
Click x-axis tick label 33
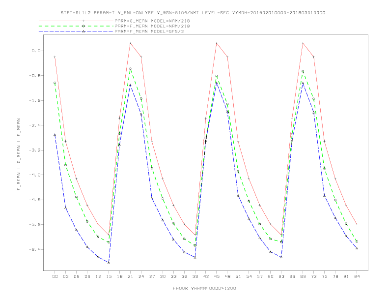[x=173, y=276]
